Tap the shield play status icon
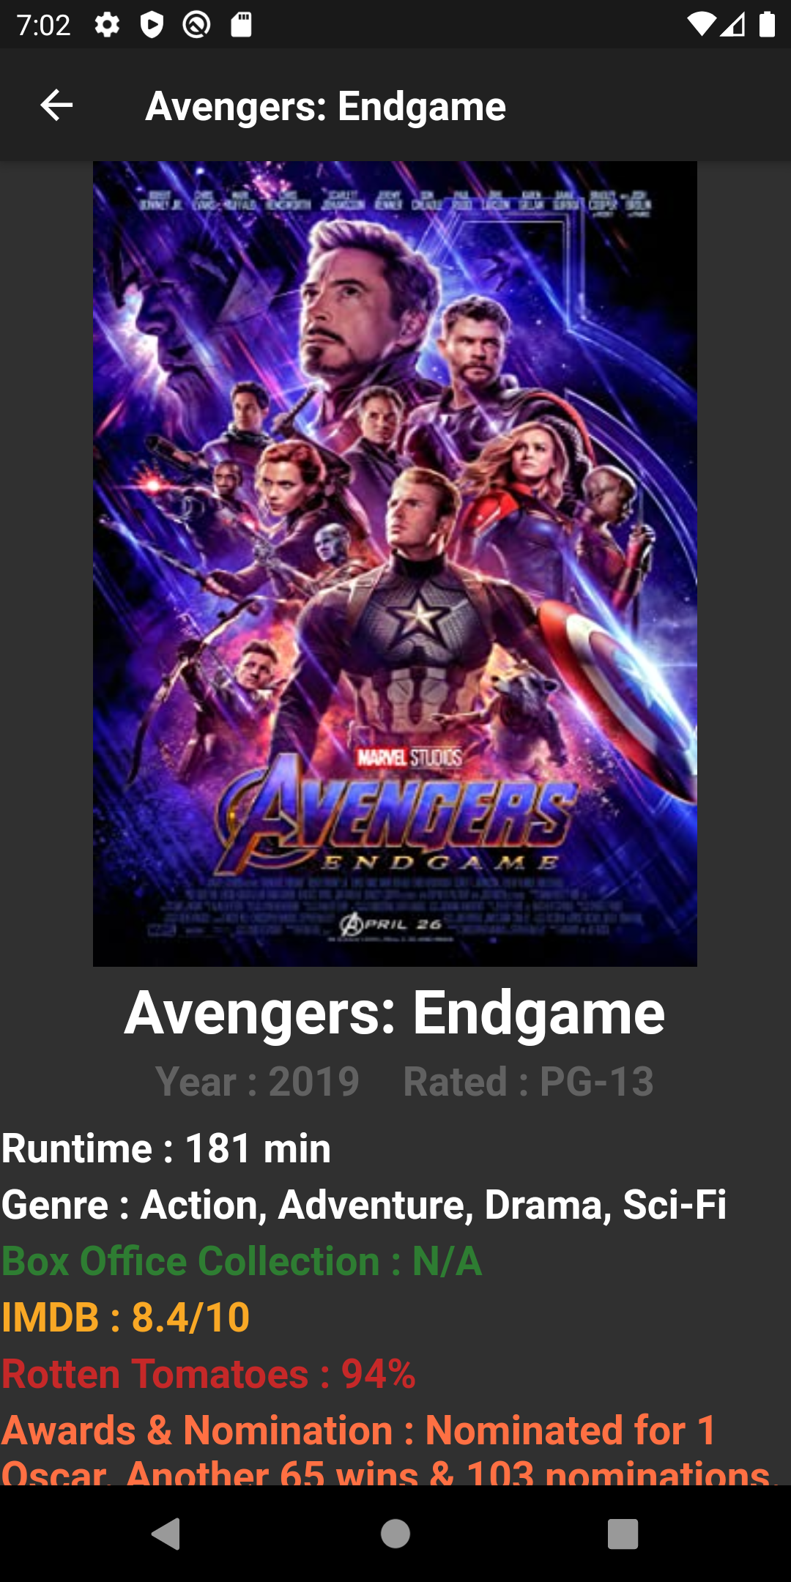 152,25
